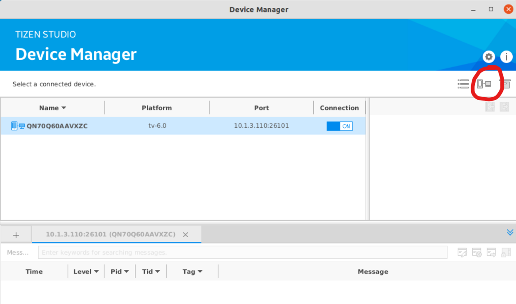The width and height of the screenshot is (516, 304).
Task: Click the edit log icon with pencil
Action: tap(462, 253)
